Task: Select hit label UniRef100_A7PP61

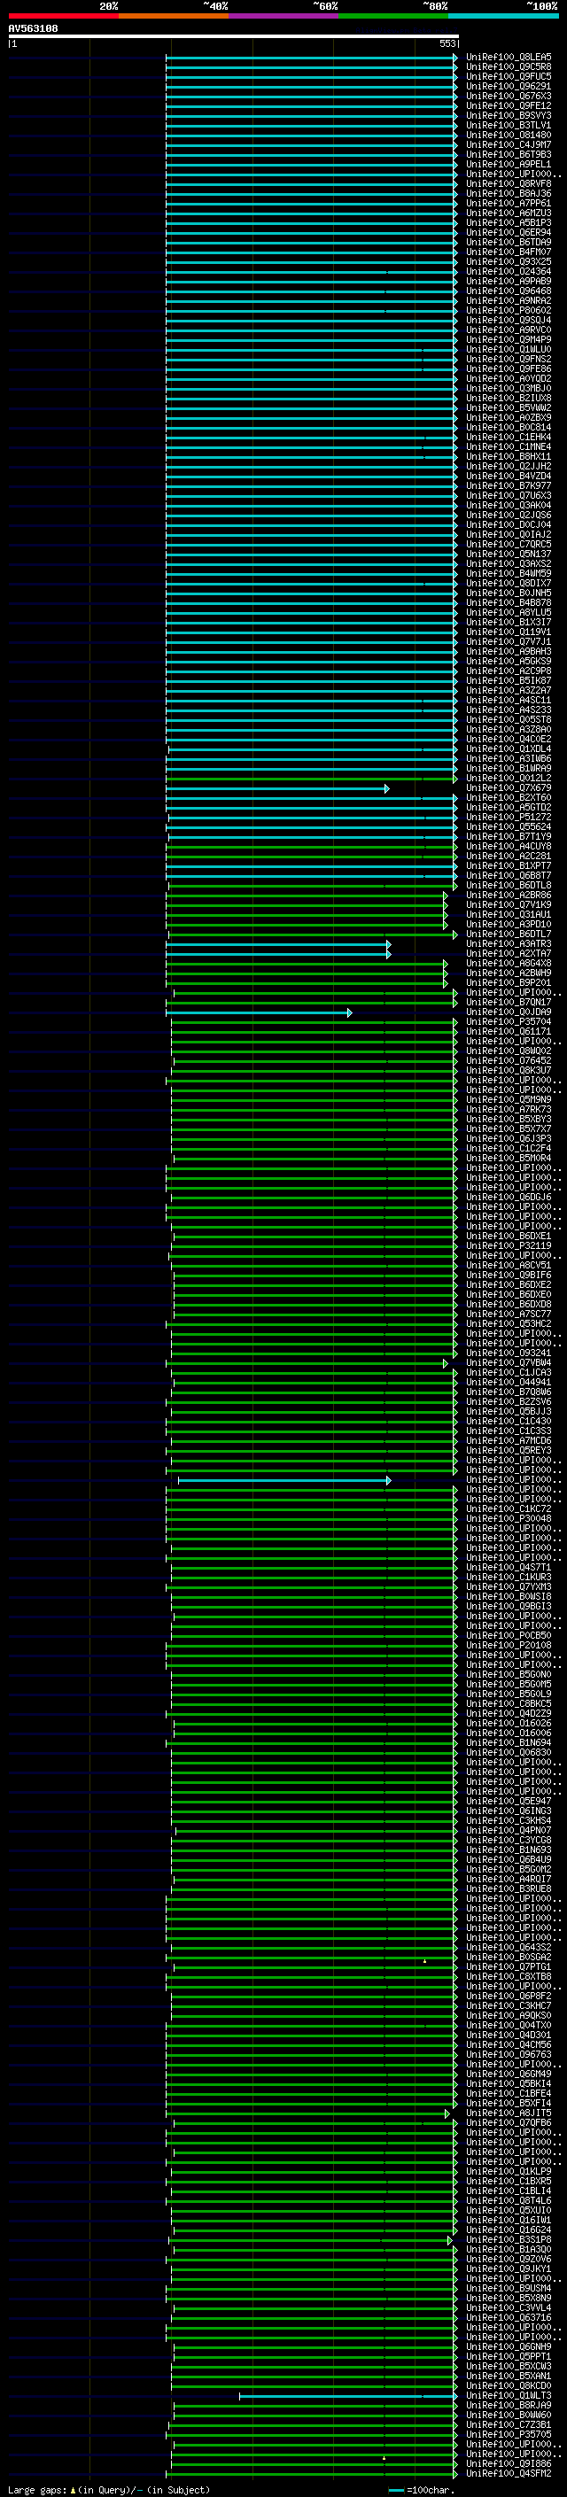Action: [508, 204]
